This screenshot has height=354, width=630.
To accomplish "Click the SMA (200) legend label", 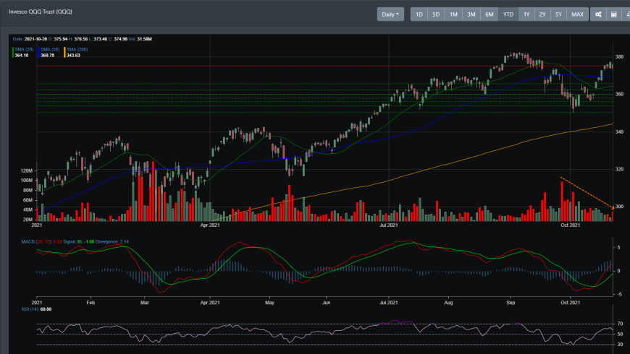I will click(x=77, y=49).
